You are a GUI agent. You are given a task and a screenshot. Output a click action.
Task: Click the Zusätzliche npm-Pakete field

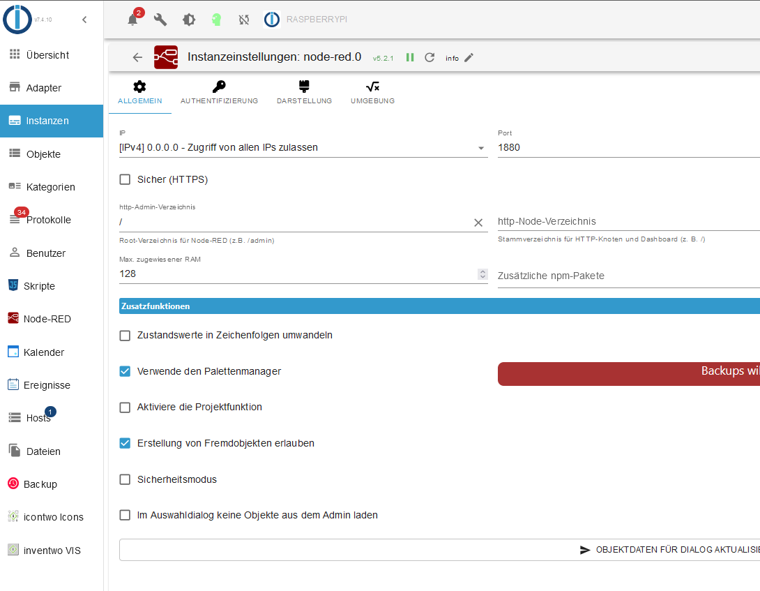629,276
